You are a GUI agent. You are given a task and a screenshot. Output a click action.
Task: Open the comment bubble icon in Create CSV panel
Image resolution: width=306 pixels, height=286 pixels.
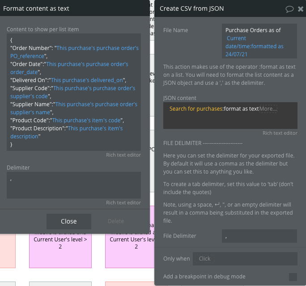tap(289, 8)
